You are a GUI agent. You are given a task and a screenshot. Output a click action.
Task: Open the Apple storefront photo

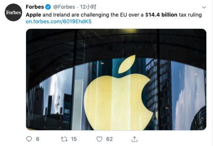point(116,80)
